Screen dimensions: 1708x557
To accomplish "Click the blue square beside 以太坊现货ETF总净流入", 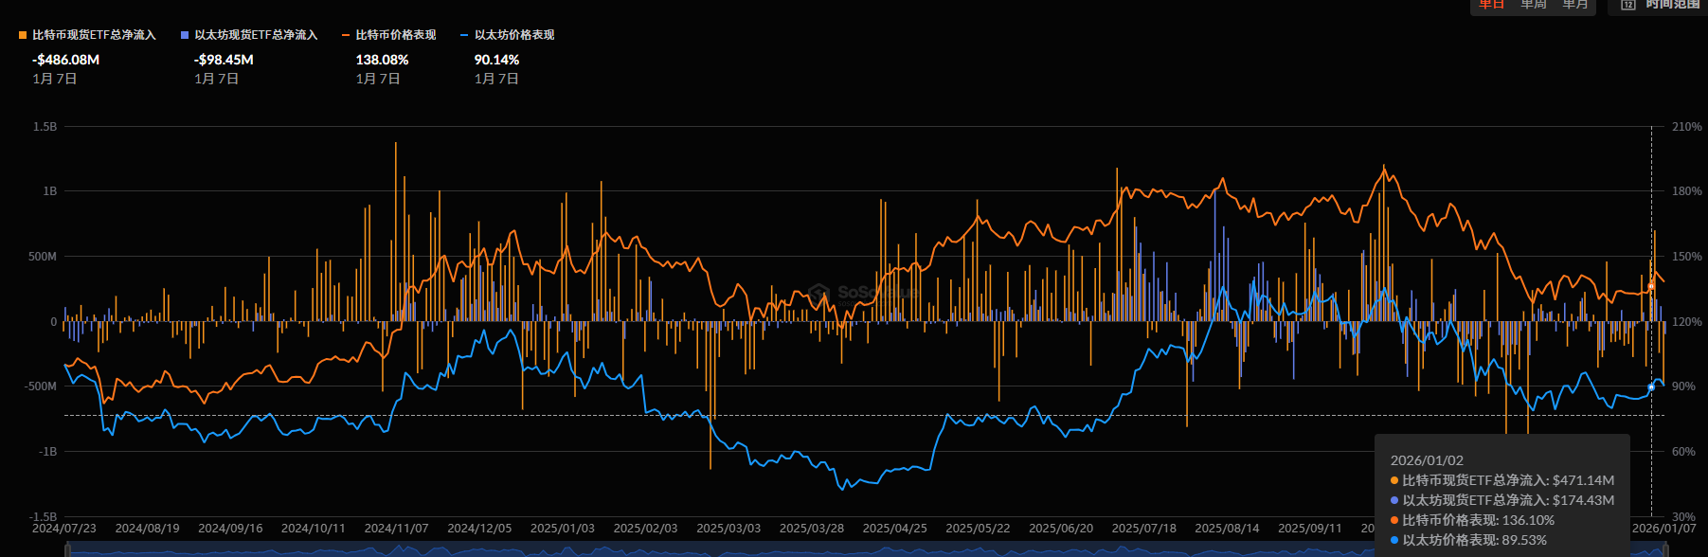I will click(x=185, y=35).
